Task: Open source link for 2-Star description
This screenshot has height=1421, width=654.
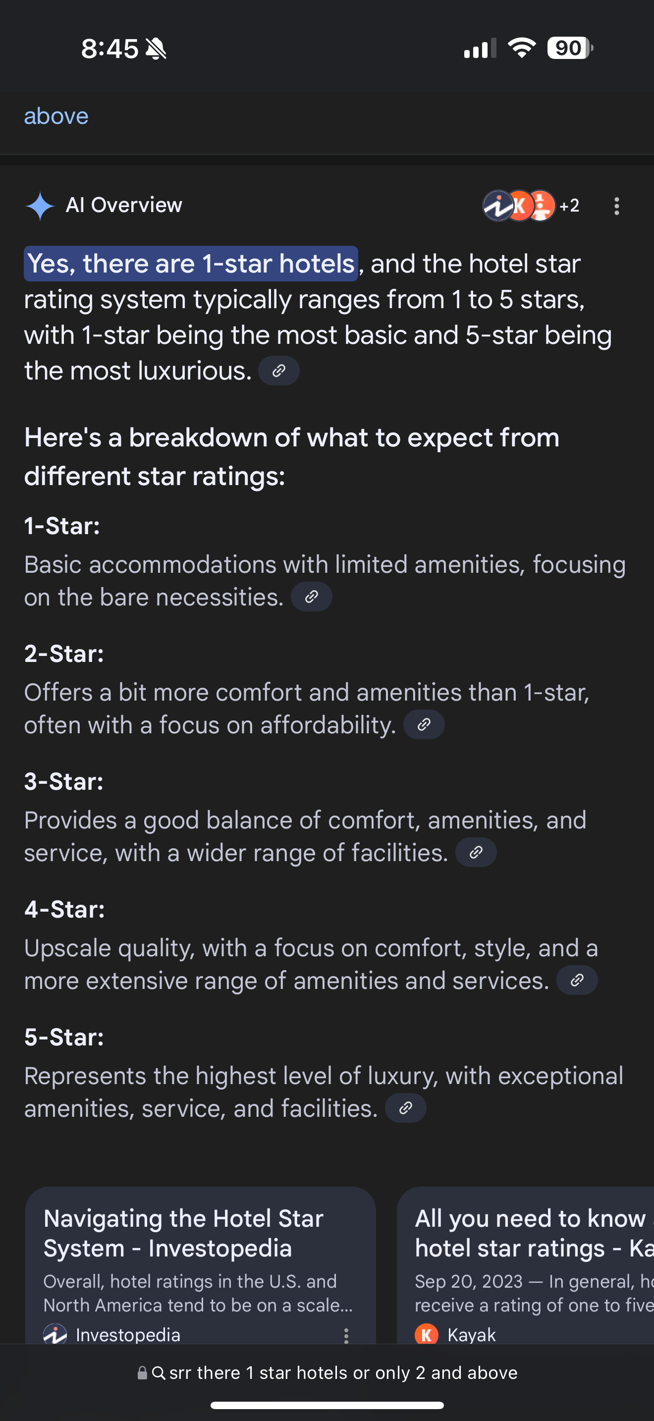Action: (x=424, y=725)
